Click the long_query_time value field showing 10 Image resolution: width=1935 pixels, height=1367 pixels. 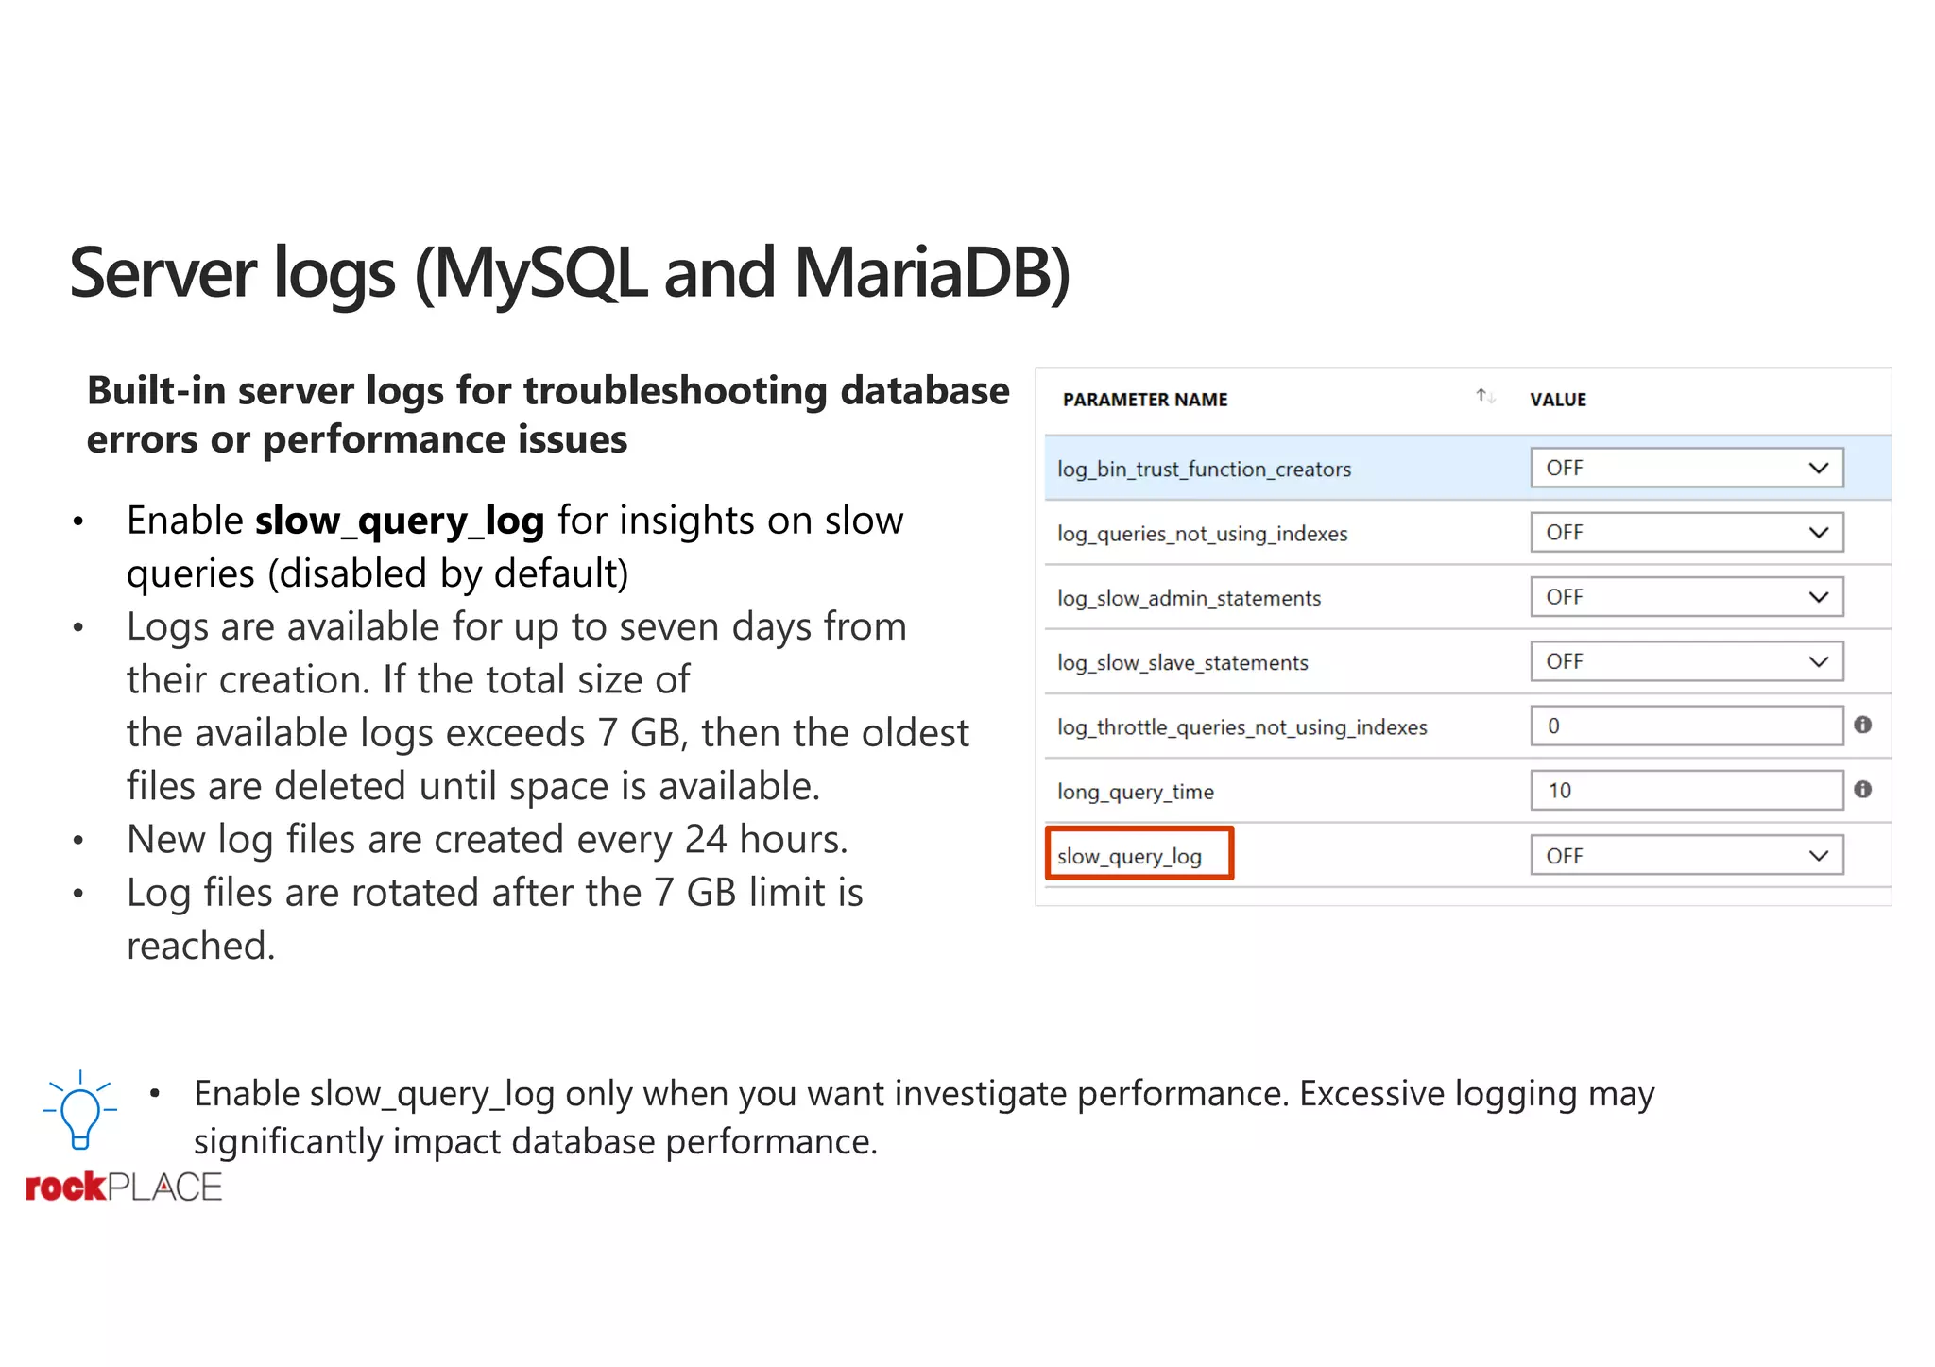pos(1687,790)
